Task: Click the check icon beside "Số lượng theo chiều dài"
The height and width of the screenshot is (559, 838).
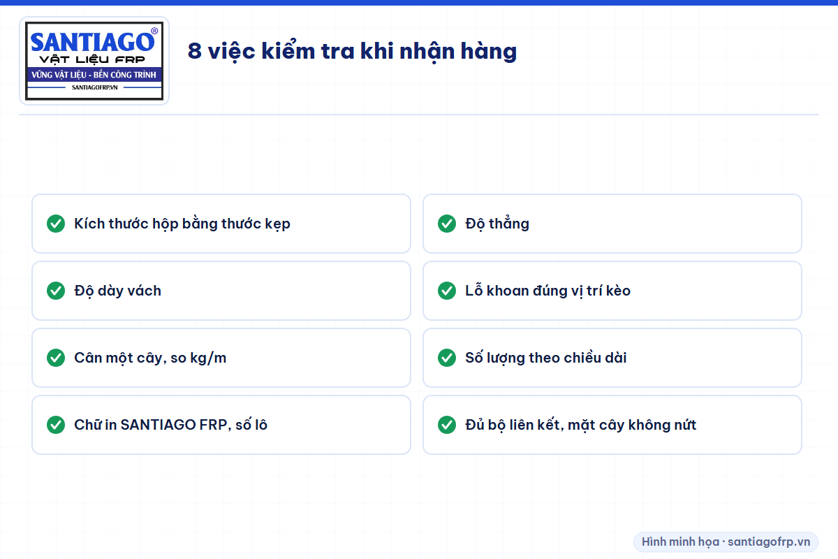Action: click(x=447, y=358)
